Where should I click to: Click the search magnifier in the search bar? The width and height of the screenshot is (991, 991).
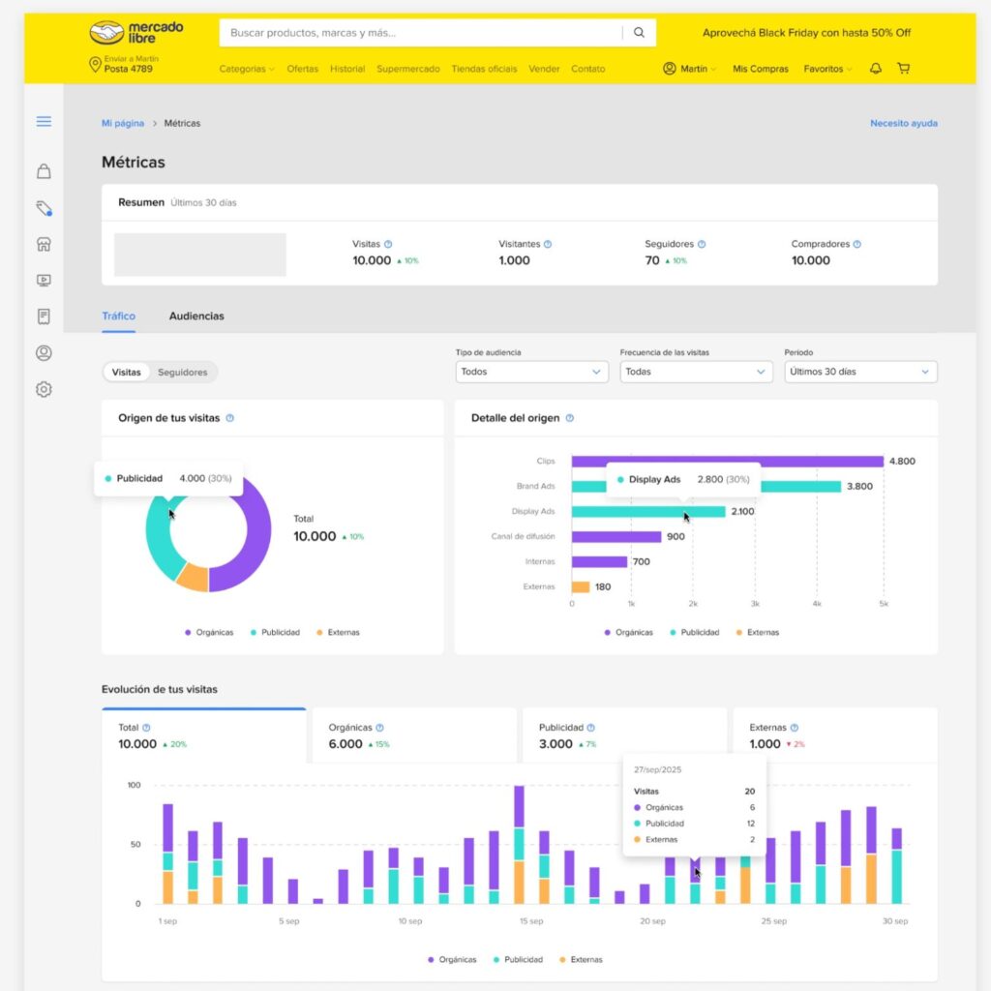(639, 32)
